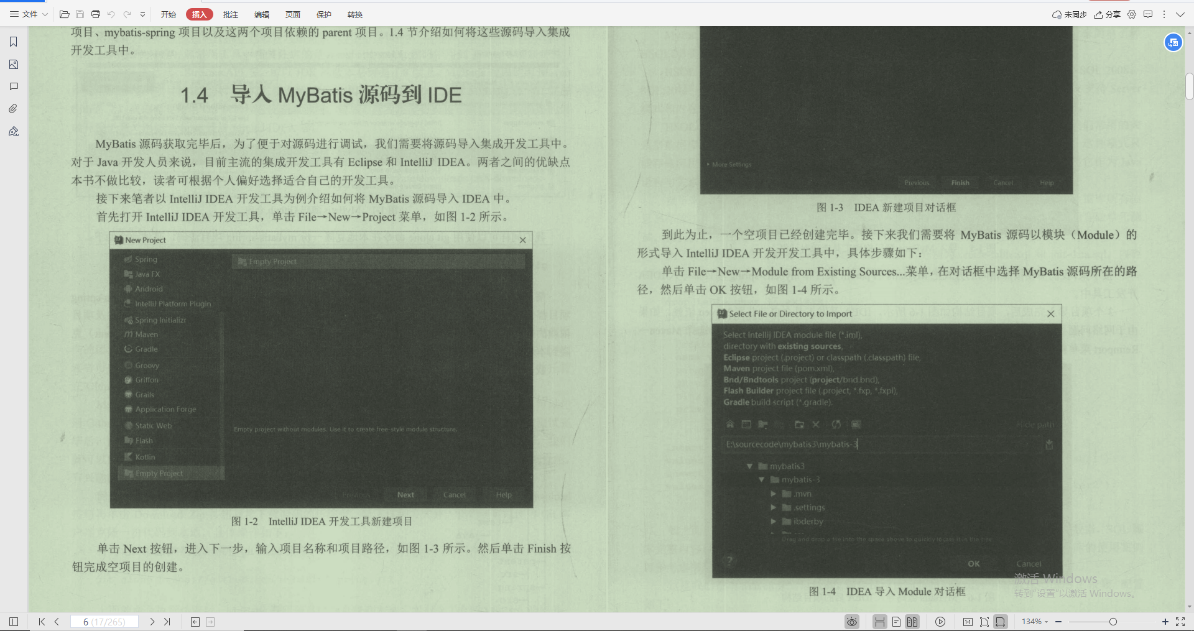The width and height of the screenshot is (1194, 631).
Task: Switch to the 转换 tab
Action: click(355, 14)
